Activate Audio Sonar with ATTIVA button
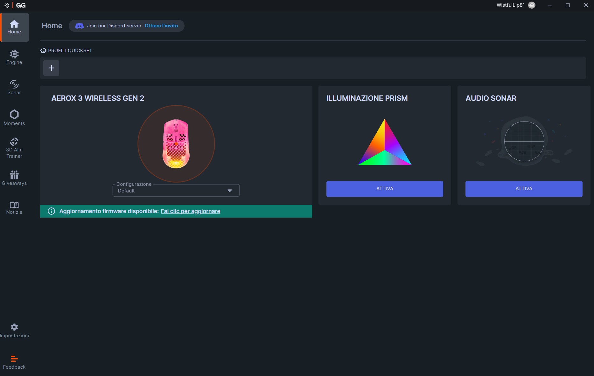The width and height of the screenshot is (594, 376). click(x=524, y=189)
